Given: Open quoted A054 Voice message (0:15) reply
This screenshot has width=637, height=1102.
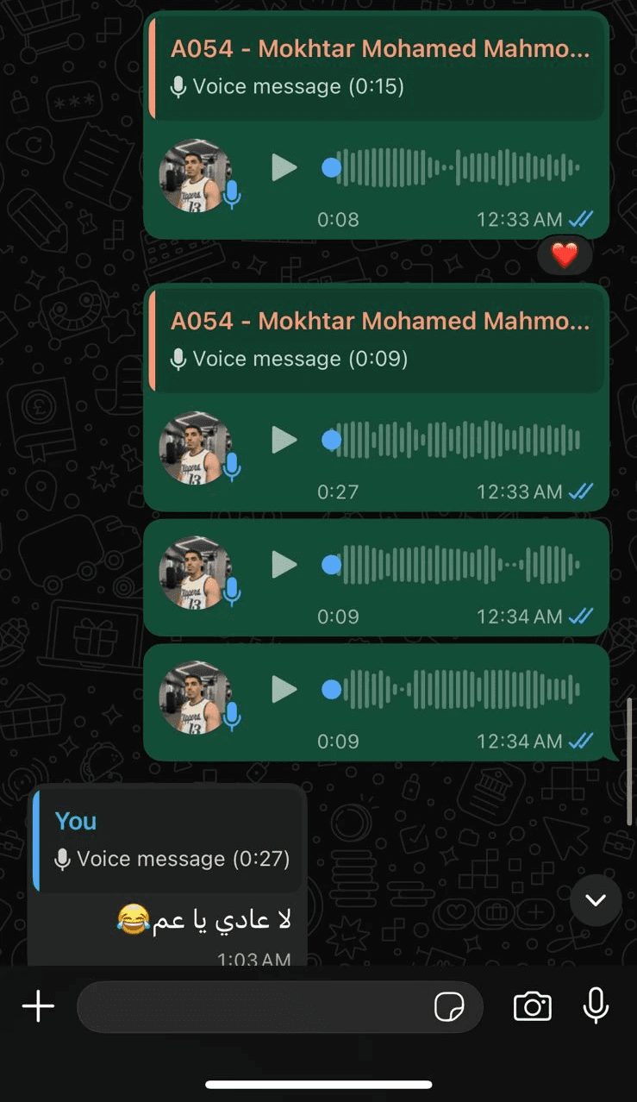Looking at the screenshot, I should coord(377,68).
